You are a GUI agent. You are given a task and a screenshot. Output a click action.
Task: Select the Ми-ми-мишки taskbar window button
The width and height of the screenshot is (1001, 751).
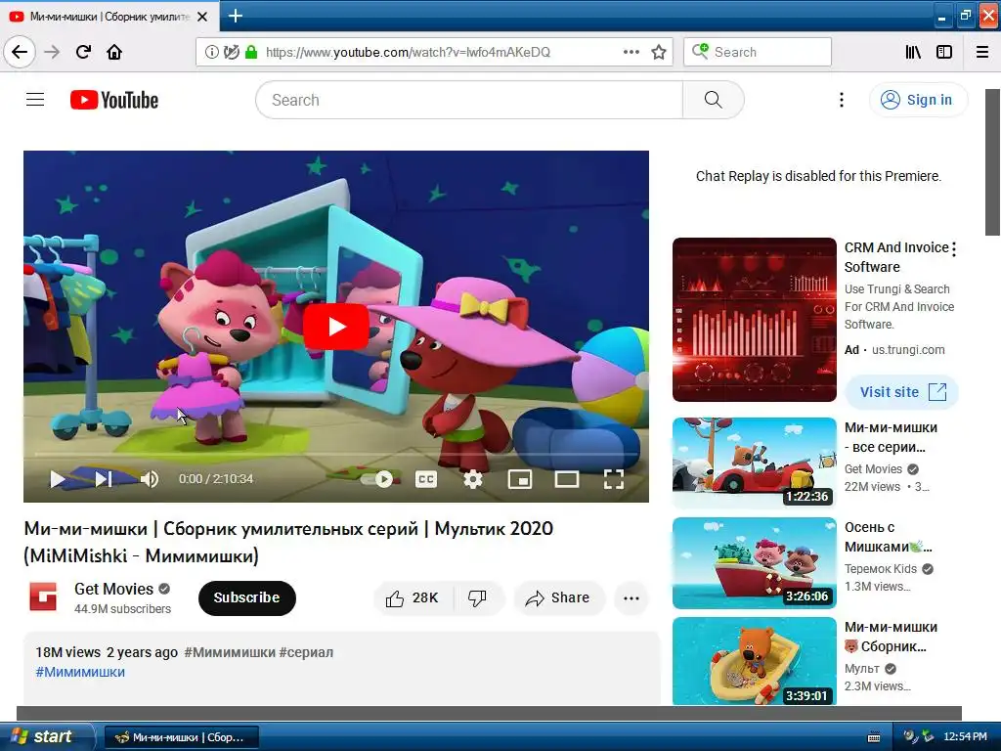tap(181, 737)
